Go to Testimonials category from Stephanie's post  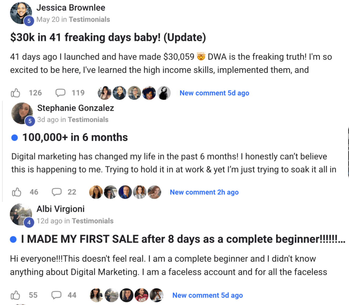click(88, 120)
